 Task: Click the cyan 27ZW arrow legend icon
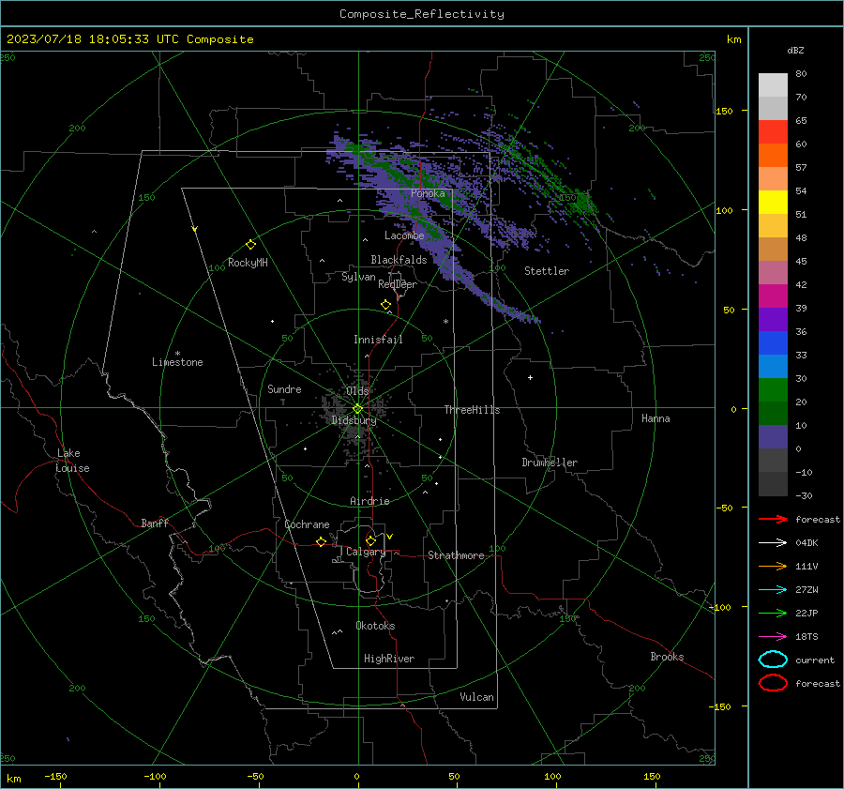[773, 590]
